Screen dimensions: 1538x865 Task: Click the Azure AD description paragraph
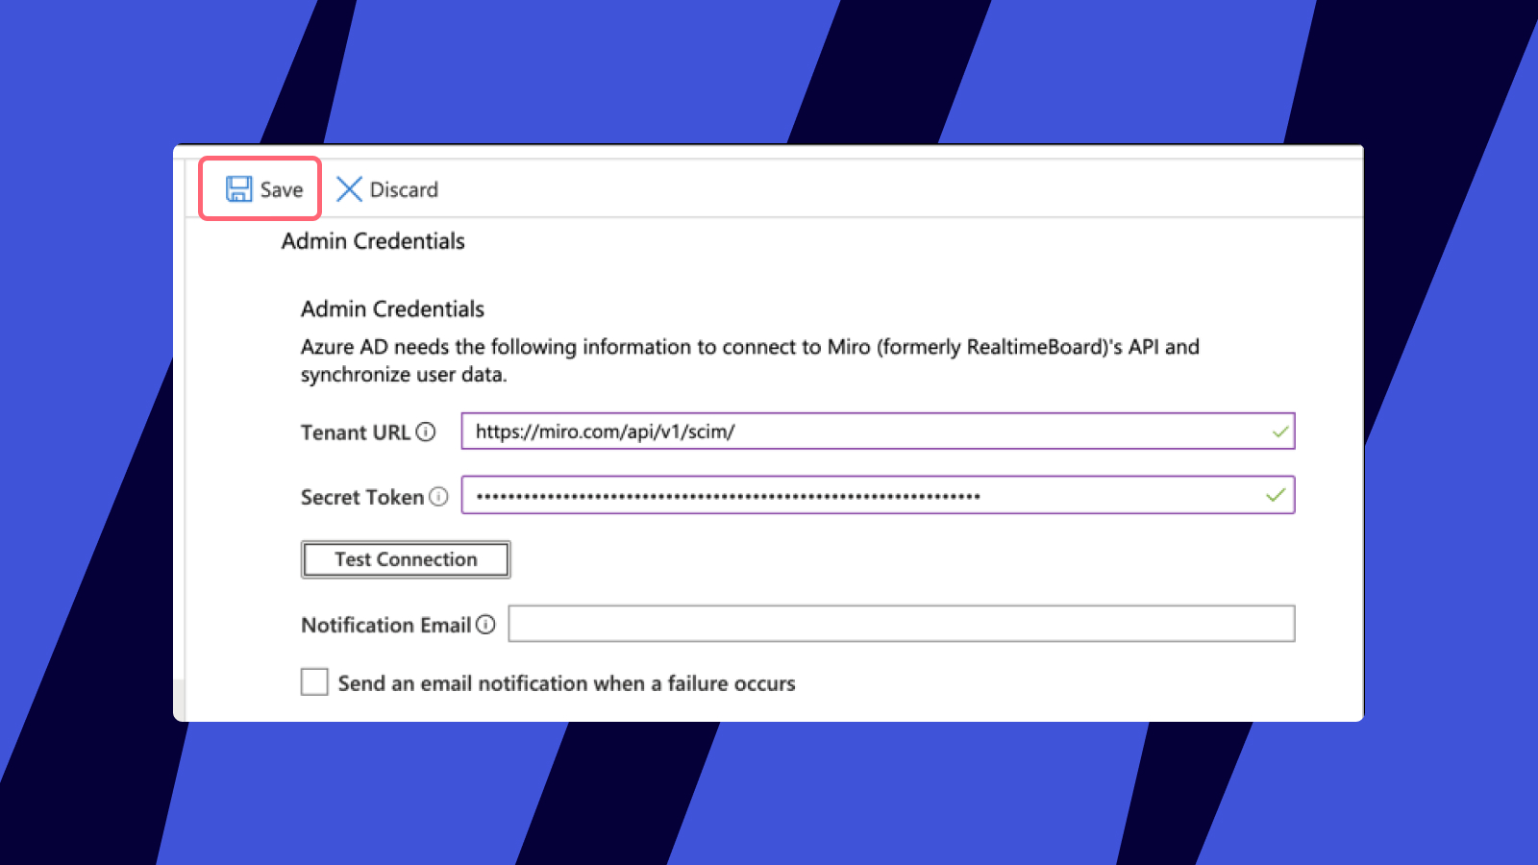coord(749,360)
